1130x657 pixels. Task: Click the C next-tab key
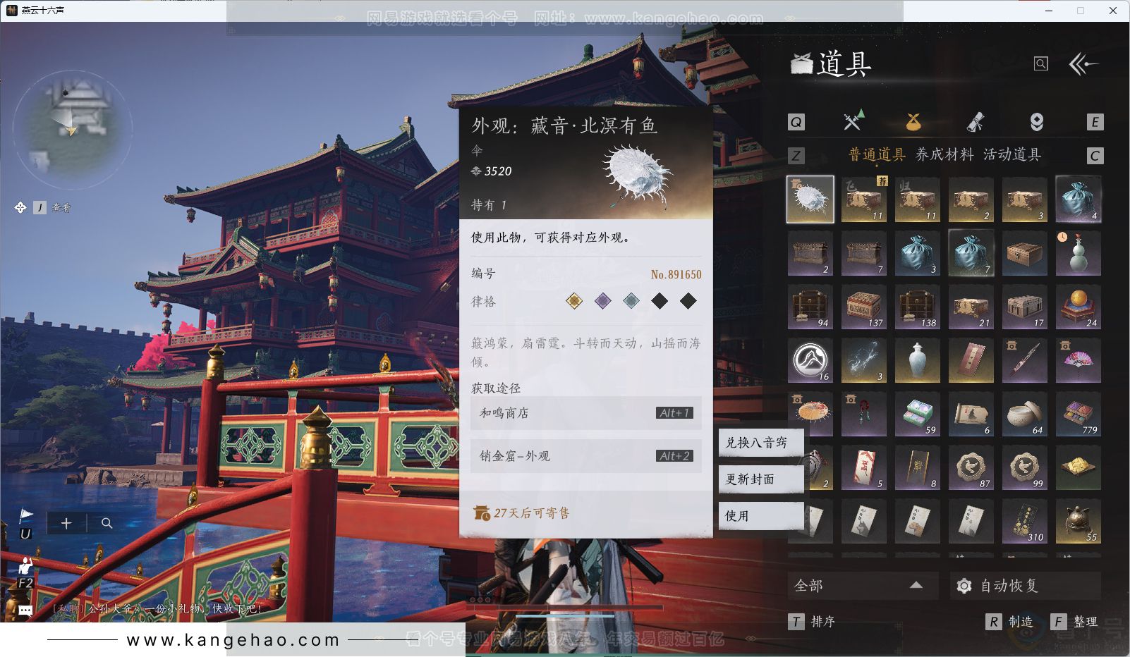(x=1095, y=156)
